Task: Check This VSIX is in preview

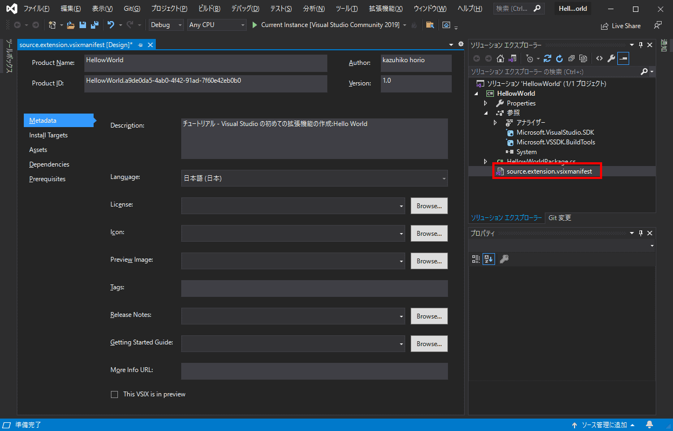Action: (114, 394)
